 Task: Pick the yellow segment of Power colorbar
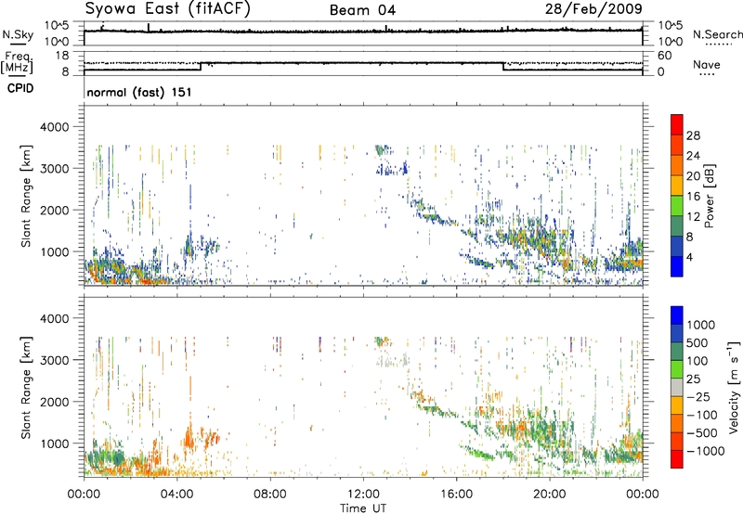[677, 186]
